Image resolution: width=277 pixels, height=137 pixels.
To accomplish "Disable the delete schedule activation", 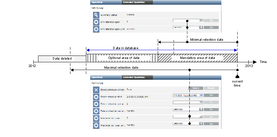I will click(x=211, y=88).
